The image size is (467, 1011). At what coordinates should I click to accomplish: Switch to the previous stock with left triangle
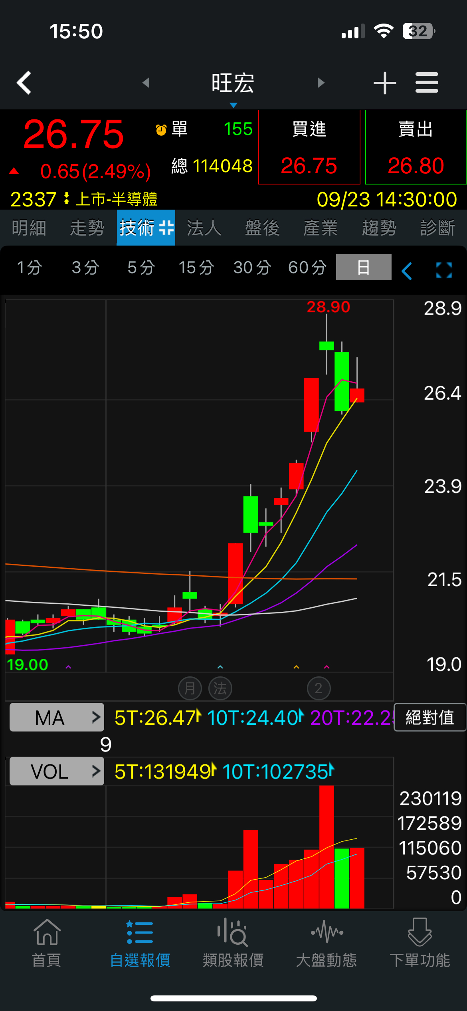(x=146, y=83)
